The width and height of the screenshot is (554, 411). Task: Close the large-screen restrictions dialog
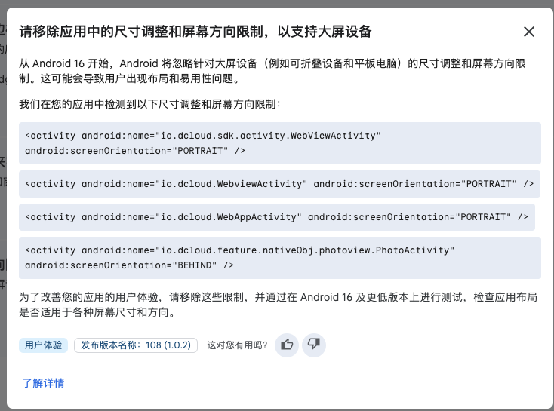point(529,32)
